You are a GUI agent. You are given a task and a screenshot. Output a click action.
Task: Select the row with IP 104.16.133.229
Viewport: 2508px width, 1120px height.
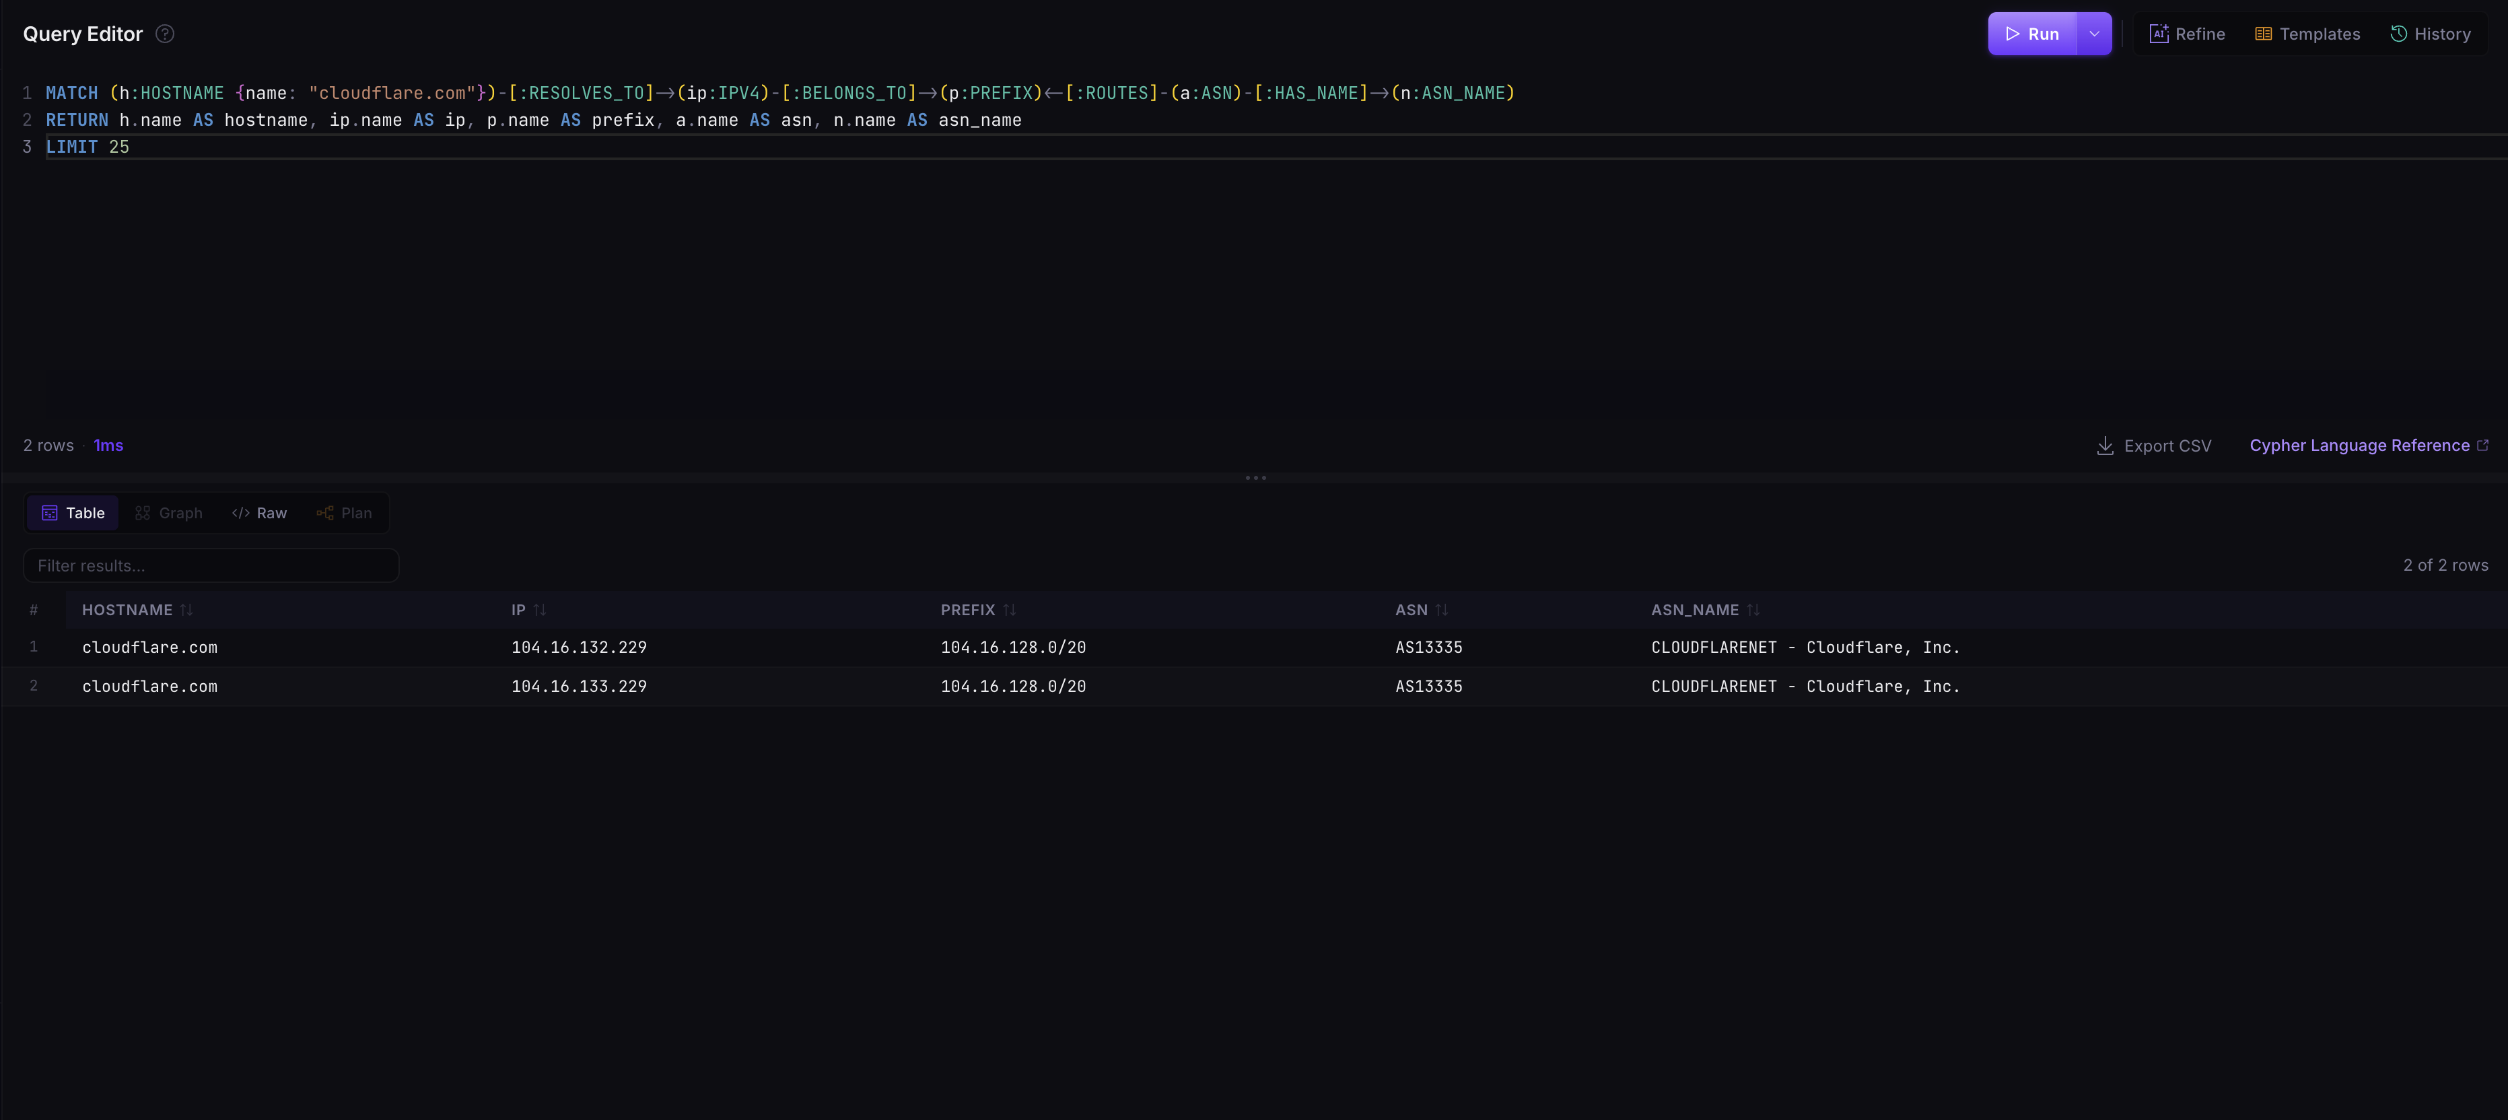[1254, 687]
